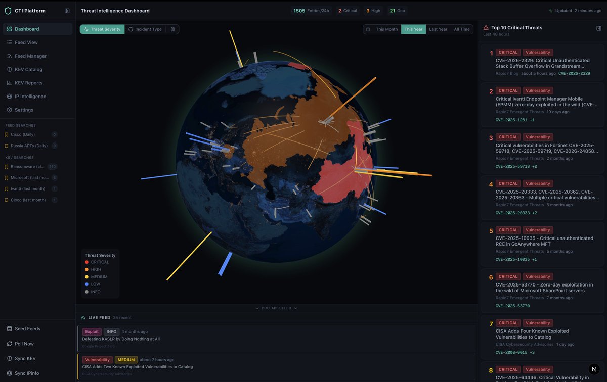Open the CVE-2025-53770 tag link
Image resolution: width=607 pixels, height=382 pixels.
click(x=512, y=306)
